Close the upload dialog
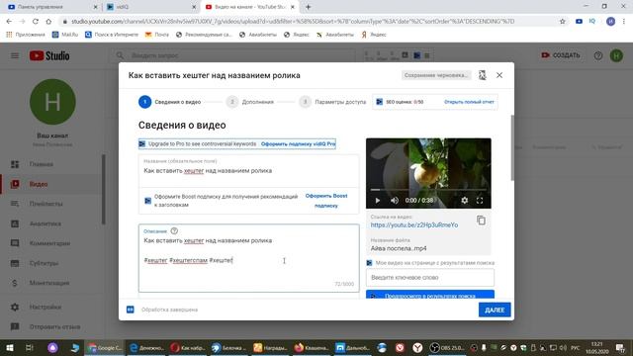This screenshot has width=633, height=356. click(x=499, y=75)
